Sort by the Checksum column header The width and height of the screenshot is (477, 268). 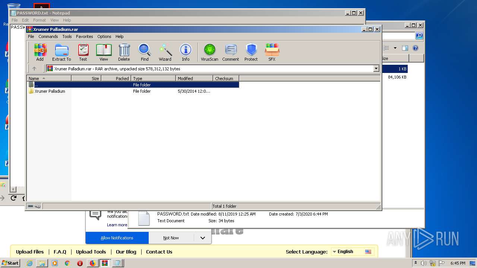click(226, 78)
